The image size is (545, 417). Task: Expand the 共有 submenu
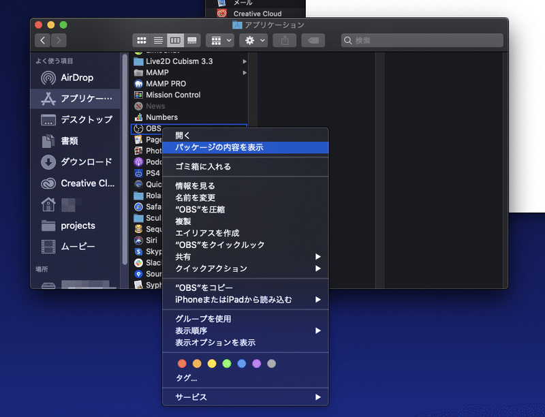coord(245,257)
